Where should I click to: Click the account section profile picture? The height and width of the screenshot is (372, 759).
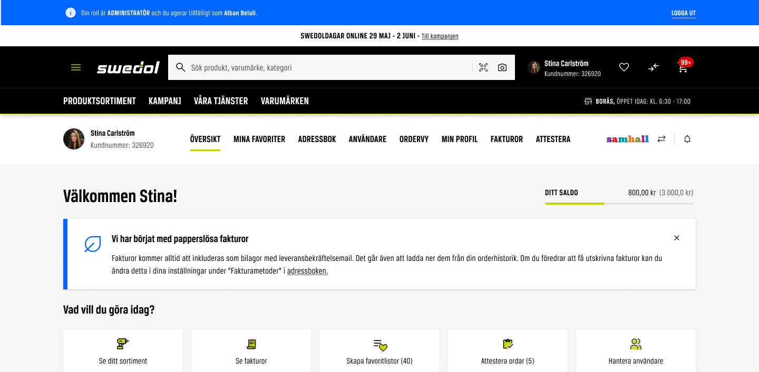point(74,139)
